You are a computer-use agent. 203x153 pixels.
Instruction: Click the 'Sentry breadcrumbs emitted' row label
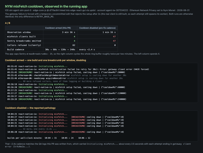tap(24, 41)
